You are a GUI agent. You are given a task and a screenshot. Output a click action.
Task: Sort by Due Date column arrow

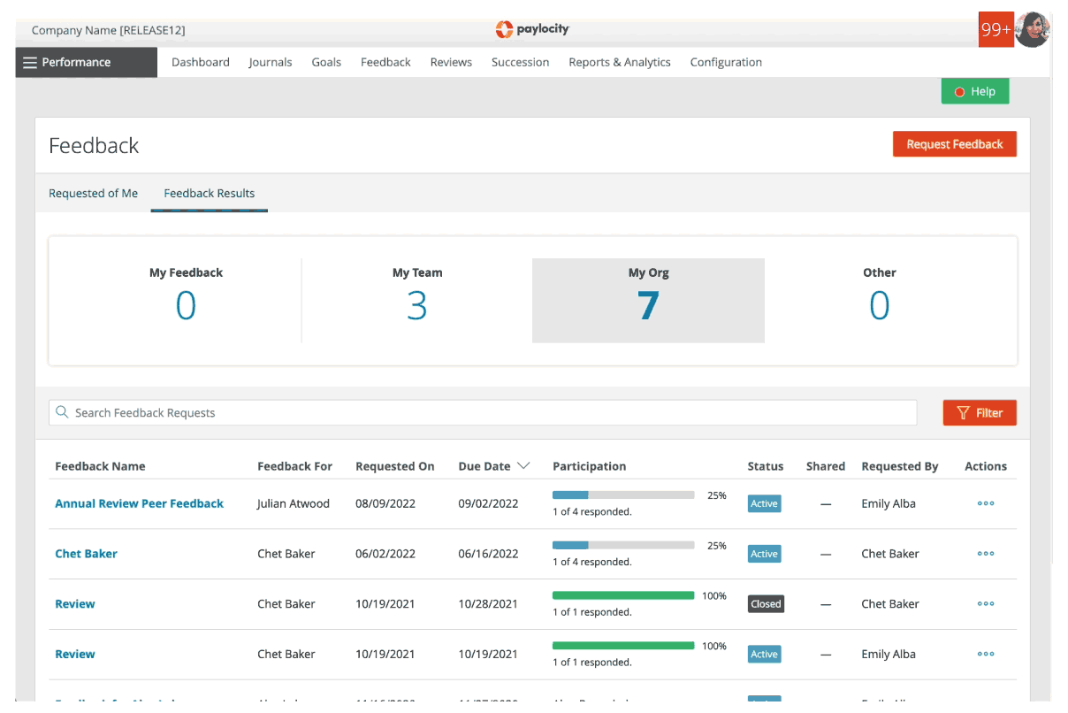(523, 466)
